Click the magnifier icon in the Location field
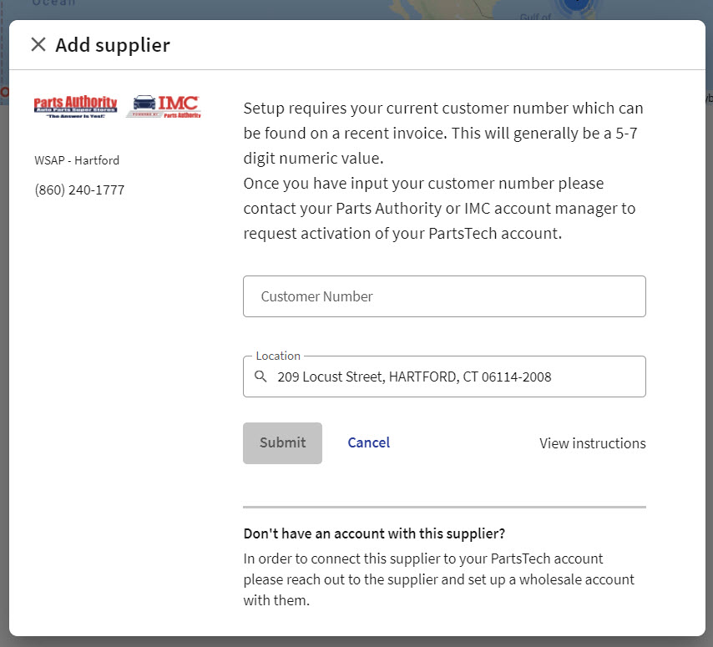713x647 pixels. click(x=260, y=377)
